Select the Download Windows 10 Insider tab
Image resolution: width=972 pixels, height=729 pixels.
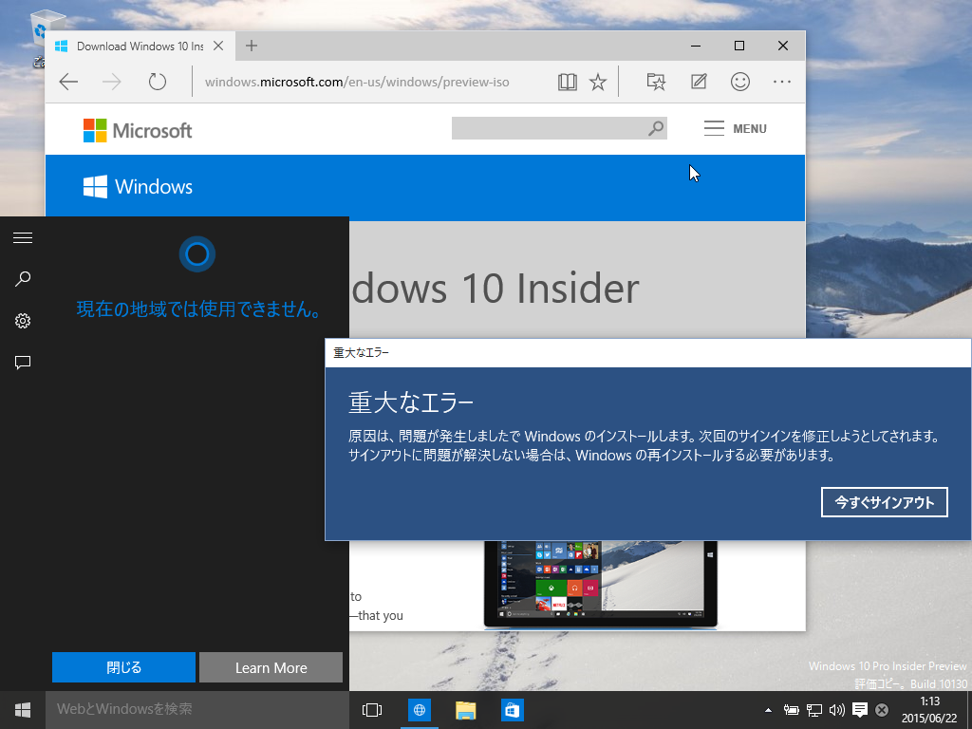click(x=140, y=46)
